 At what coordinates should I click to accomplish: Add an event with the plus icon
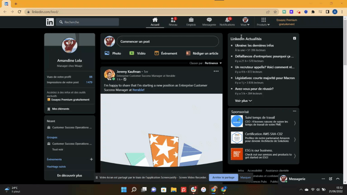(x=91, y=159)
